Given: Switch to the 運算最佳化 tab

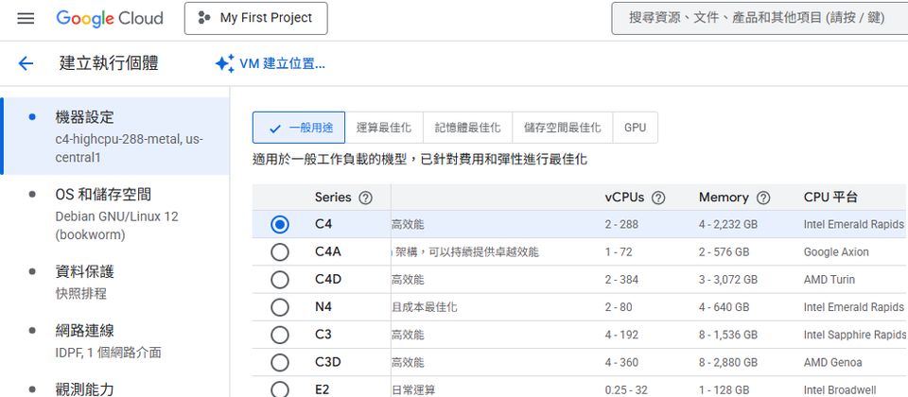Looking at the screenshot, I should (384, 128).
